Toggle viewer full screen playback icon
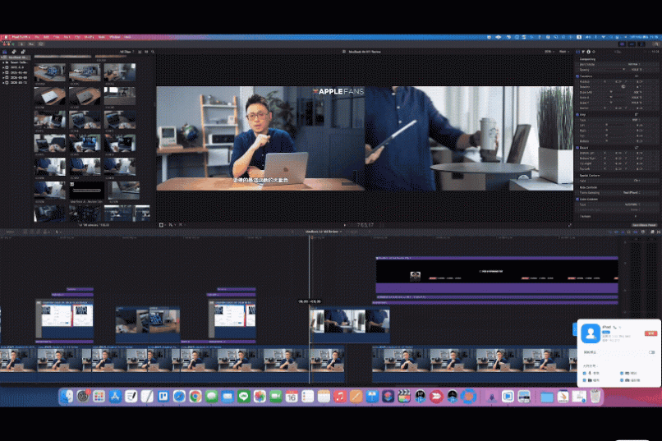 [x=569, y=224]
